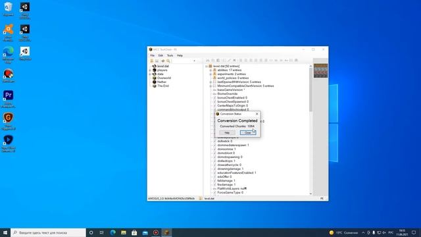Select the BiomeOverride entry
The width and height of the screenshot is (421, 237).
pyautogui.click(x=228, y=93)
